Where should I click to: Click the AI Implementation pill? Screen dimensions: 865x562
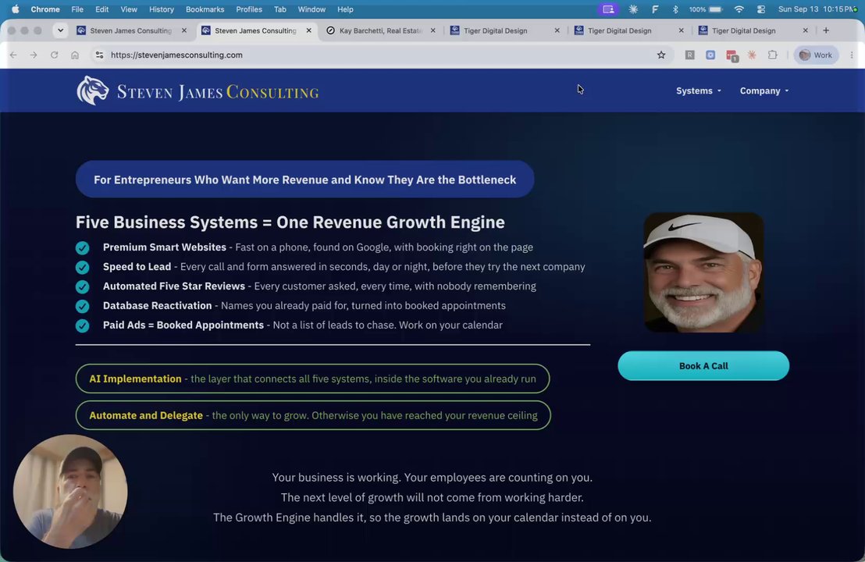pos(313,379)
